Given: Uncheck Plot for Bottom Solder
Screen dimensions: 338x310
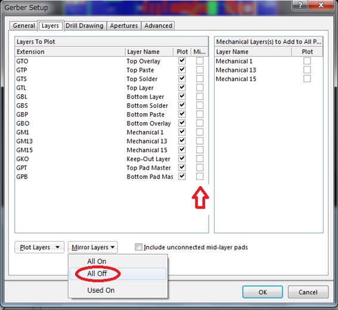Looking at the screenshot, I should (182, 105).
